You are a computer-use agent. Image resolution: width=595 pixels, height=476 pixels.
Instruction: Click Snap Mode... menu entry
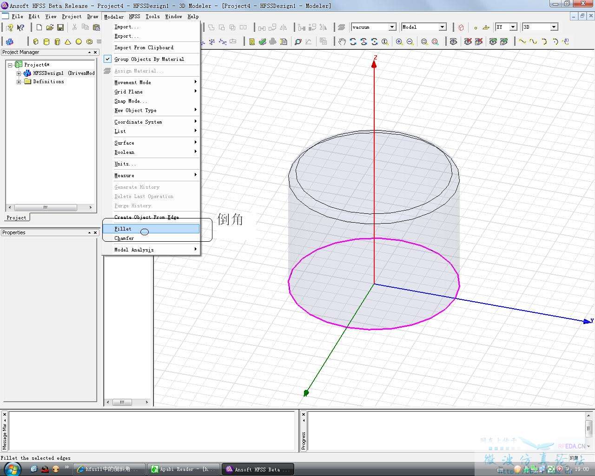(x=152, y=101)
